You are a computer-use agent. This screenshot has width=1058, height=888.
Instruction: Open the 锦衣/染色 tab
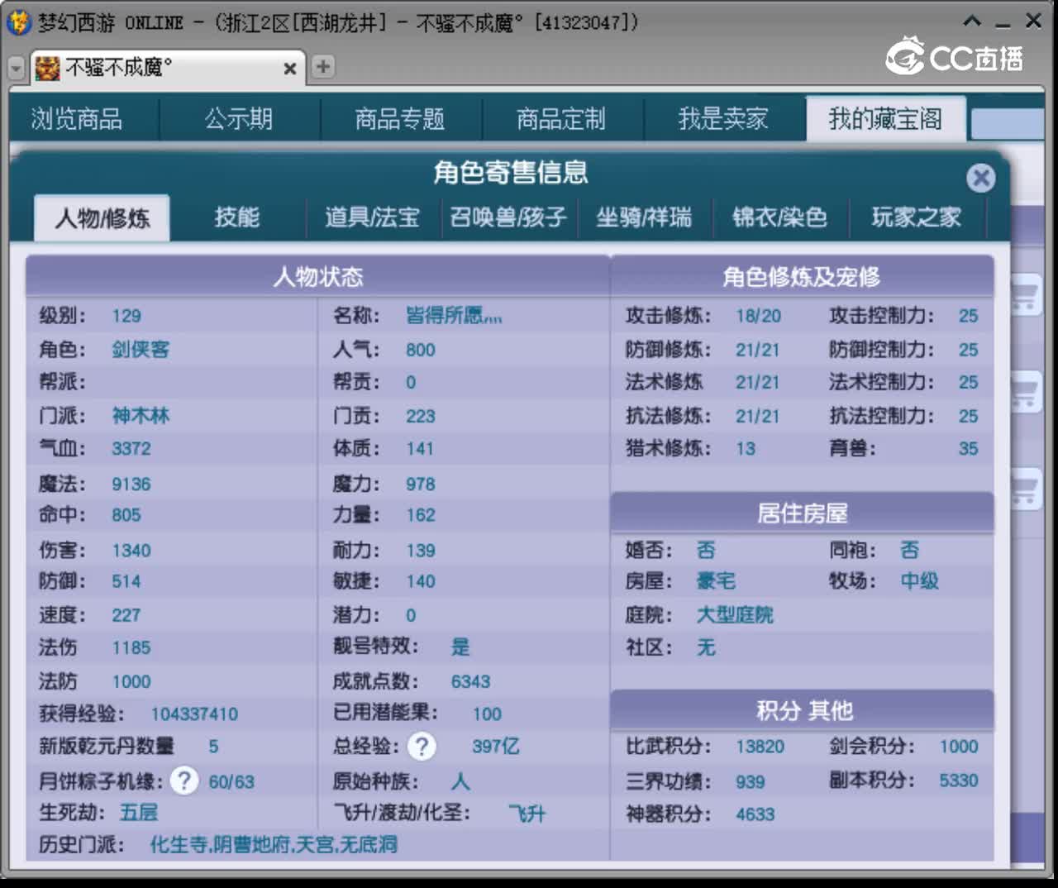[779, 217]
